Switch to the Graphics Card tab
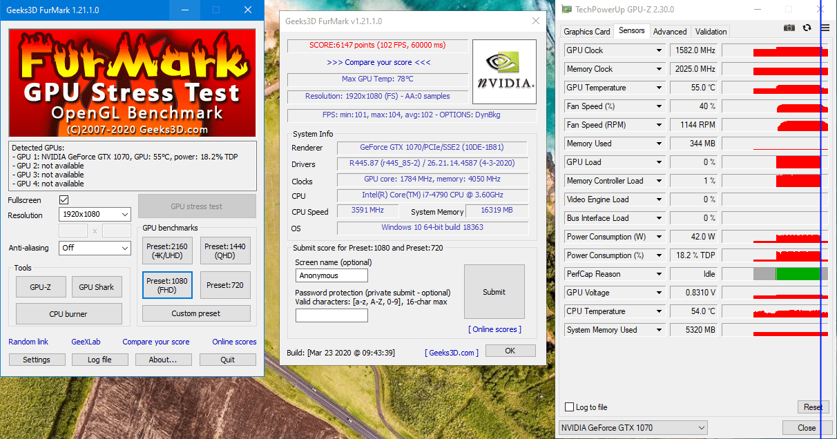This screenshot has height=439, width=837. click(587, 32)
